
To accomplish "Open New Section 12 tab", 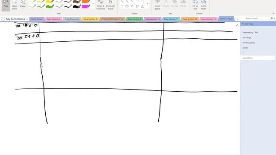I will 190,19.
